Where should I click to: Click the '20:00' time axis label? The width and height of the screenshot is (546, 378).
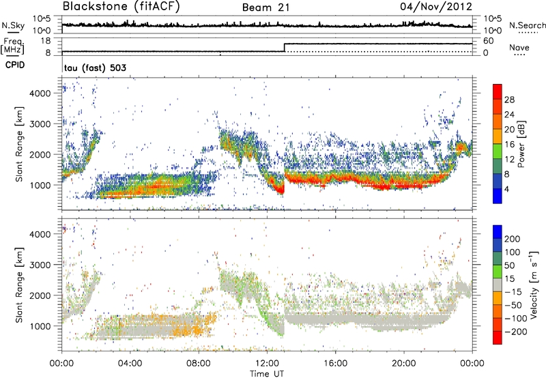click(x=403, y=364)
